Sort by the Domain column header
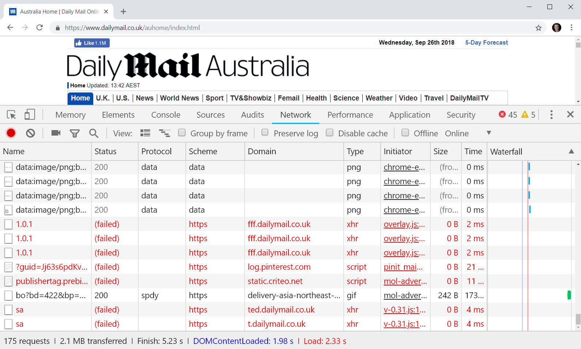This screenshot has width=581, height=349. pos(294,151)
